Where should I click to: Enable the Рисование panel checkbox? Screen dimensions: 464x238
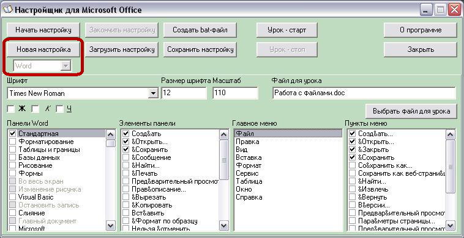point(12,165)
